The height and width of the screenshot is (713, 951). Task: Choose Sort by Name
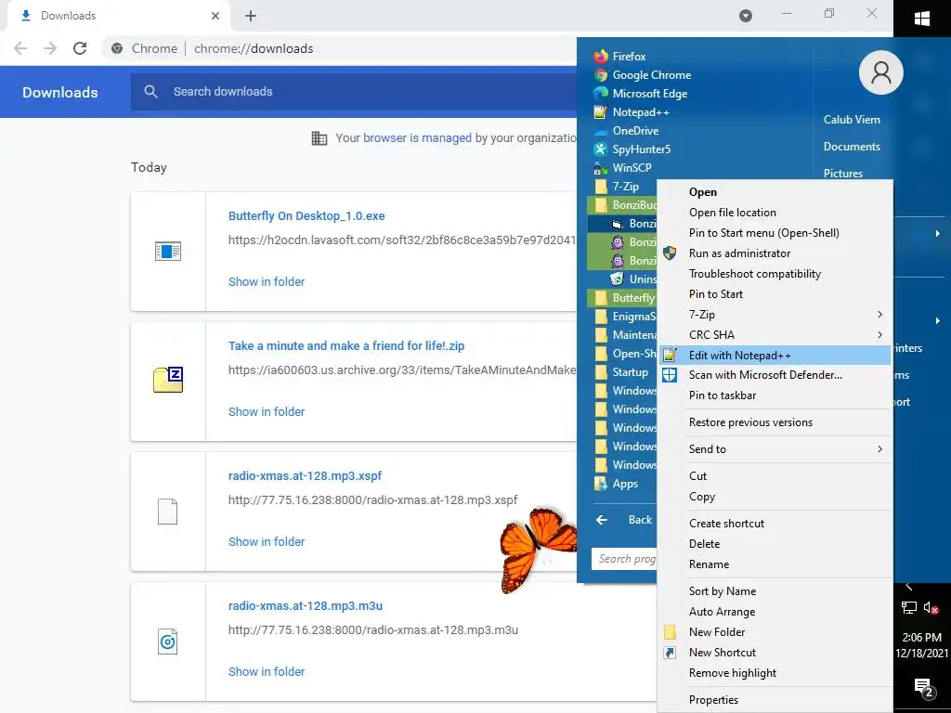(x=775, y=591)
